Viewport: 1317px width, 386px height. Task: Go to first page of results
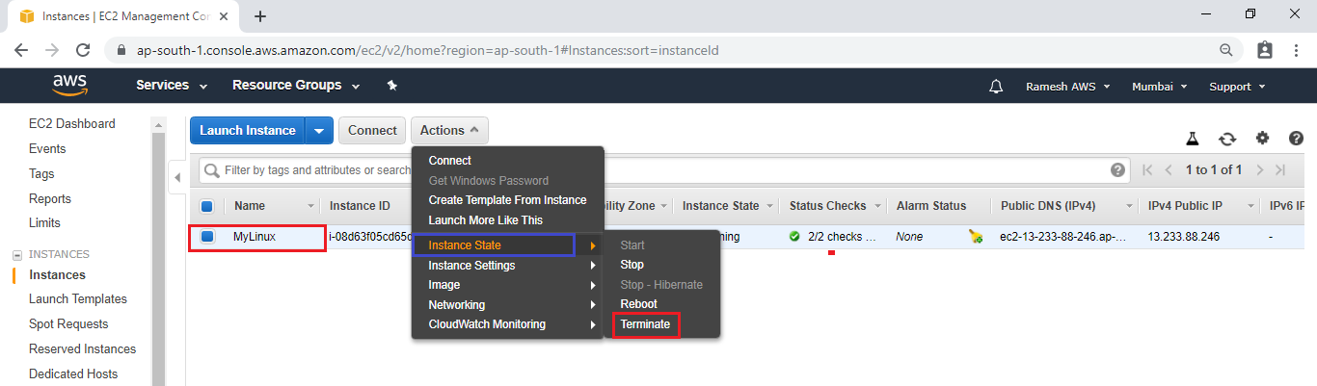pyautogui.click(x=1147, y=170)
